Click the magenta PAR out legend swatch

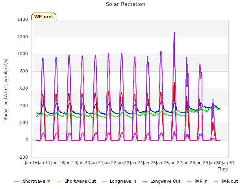[216, 182]
